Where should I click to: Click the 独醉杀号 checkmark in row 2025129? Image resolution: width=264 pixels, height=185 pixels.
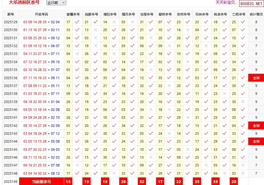coord(96,22)
